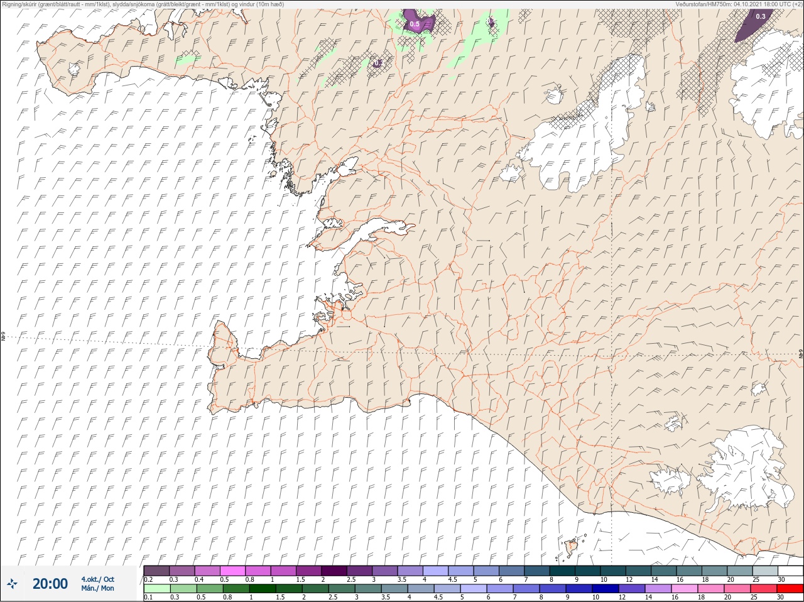Select lower legend swatch labeled 18
Viewport: 804px width, 602px height.
pyautogui.click(x=710, y=589)
